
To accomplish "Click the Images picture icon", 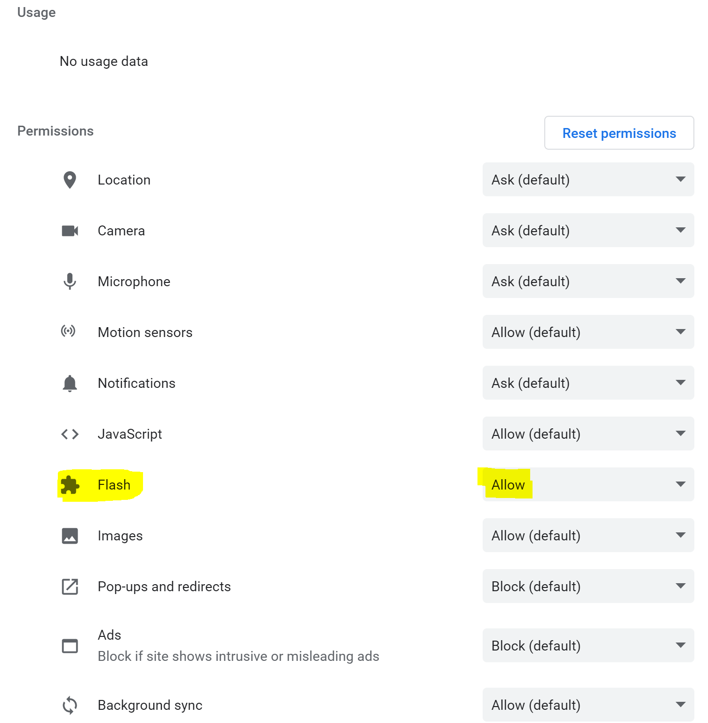I will click(69, 536).
